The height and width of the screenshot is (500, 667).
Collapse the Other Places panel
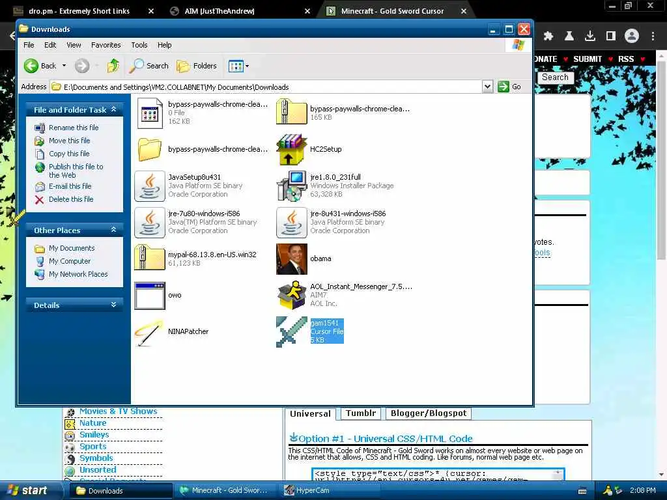coord(113,230)
